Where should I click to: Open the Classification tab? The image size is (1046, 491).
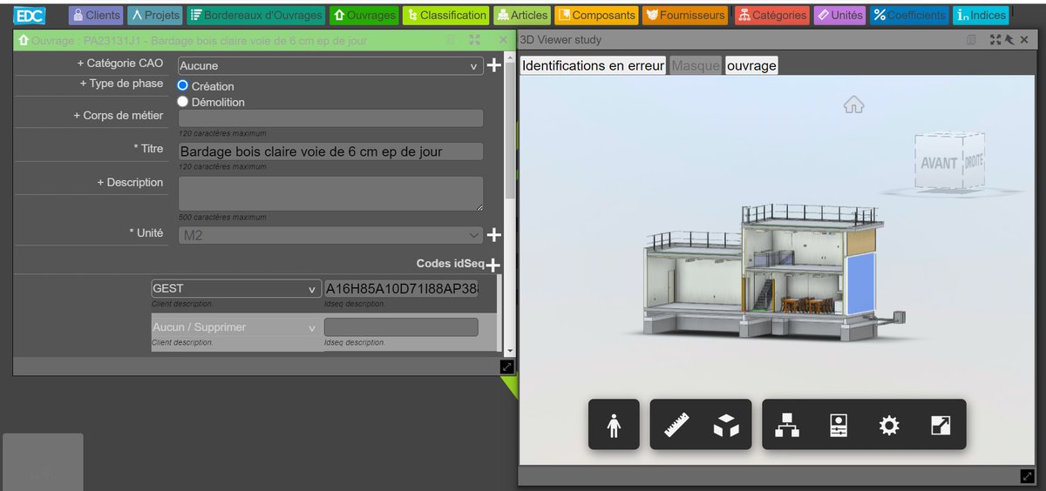point(445,15)
